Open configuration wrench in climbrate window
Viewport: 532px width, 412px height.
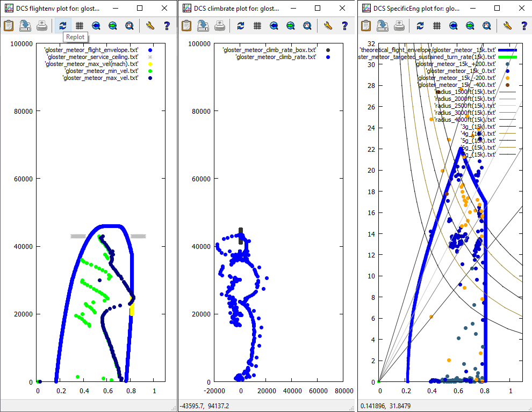[x=327, y=25]
